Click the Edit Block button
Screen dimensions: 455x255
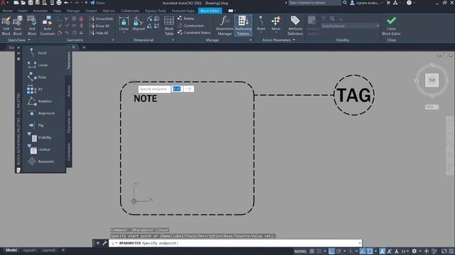pos(6,25)
